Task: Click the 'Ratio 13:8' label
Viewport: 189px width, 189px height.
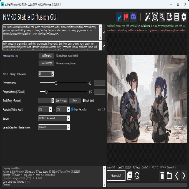Action: pyautogui.click(x=101, y=109)
